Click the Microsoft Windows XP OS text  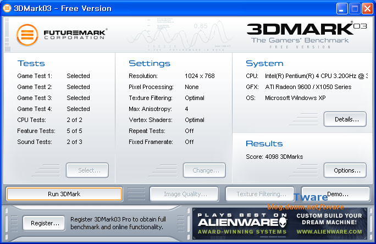(x=295, y=98)
